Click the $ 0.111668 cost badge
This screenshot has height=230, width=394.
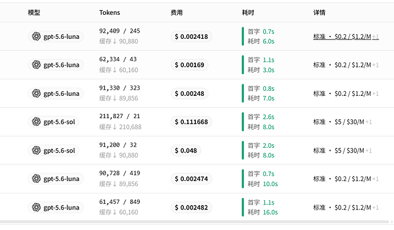[191, 122]
